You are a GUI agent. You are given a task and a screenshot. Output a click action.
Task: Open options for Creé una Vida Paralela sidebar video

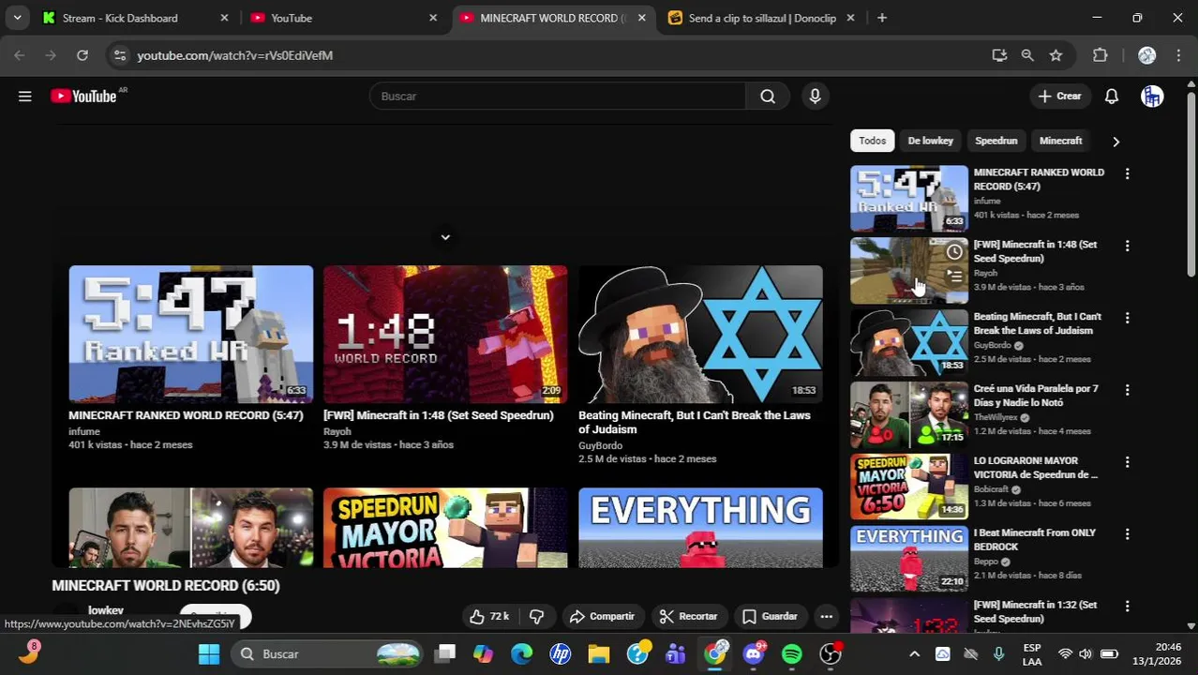pyautogui.click(x=1127, y=390)
